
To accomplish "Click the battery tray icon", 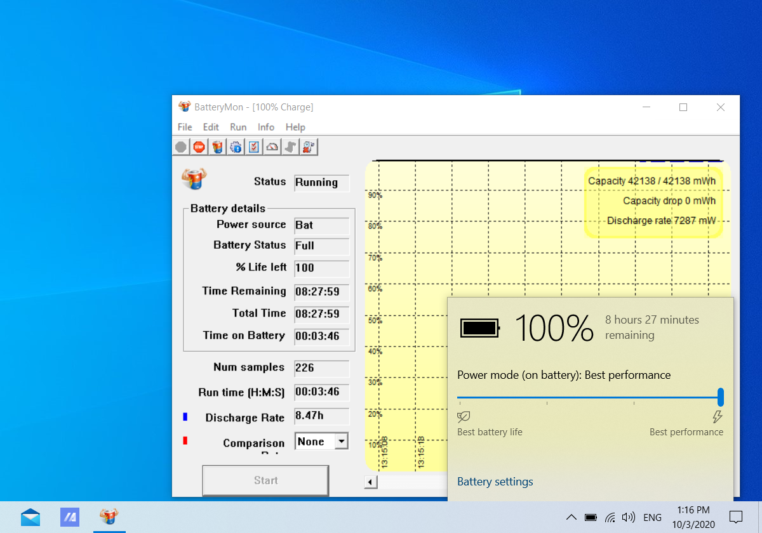I will tap(591, 517).
